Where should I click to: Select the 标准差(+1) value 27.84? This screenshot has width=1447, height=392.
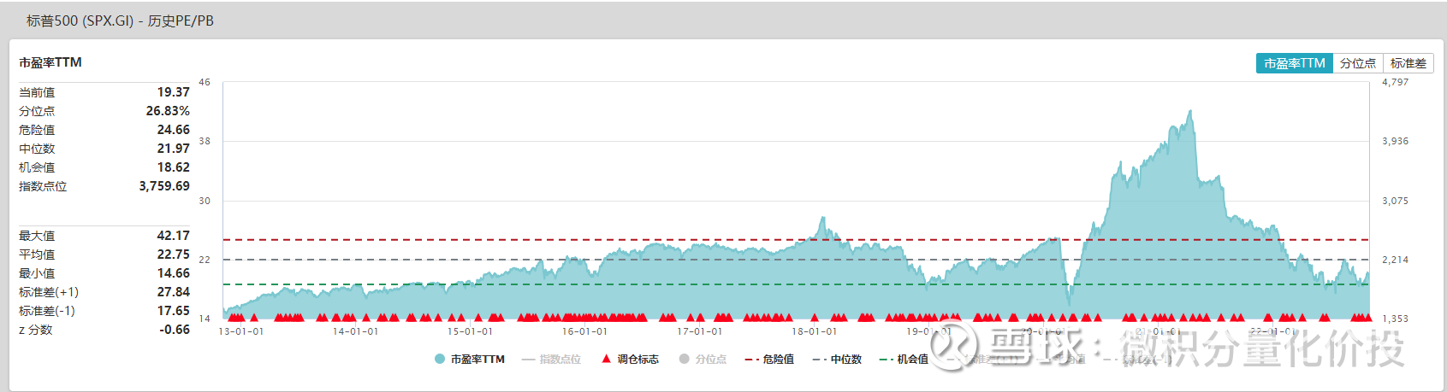pyautogui.click(x=173, y=292)
